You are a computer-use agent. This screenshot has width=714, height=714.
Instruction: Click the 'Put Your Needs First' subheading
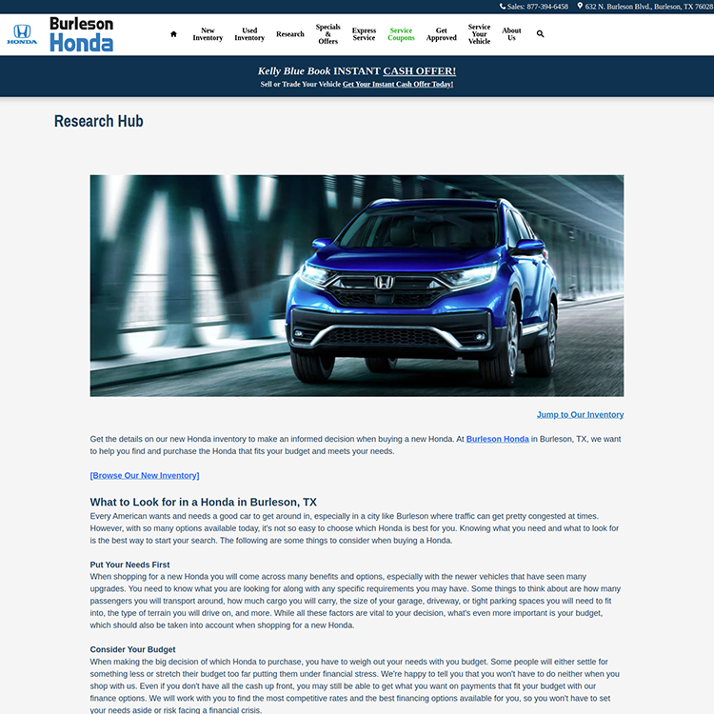coord(129,565)
